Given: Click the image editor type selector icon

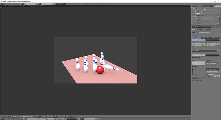Looking at the screenshot, I should pos(2,116).
